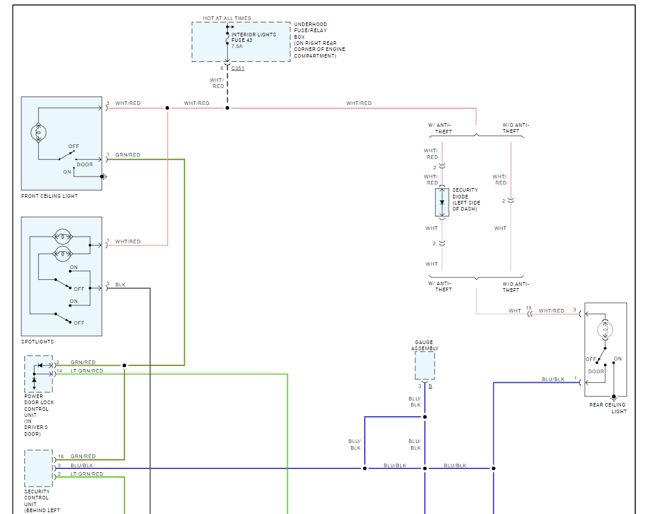Click 'WHT/RED' label at Rear Ceiling Light pin 3
This screenshot has height=514, width=646.
(x=551, y=311)
